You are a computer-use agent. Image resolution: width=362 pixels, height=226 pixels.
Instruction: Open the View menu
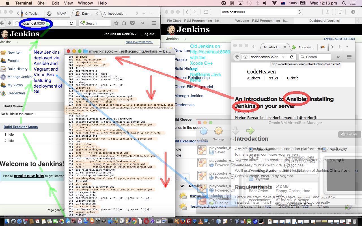[x=68, y=3]
